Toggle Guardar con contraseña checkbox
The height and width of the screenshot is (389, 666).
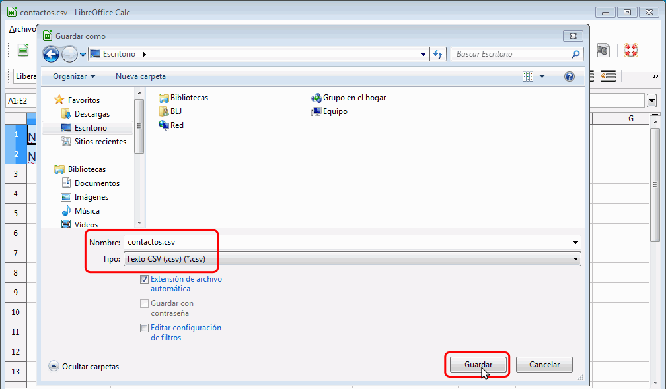coord(145,304)
